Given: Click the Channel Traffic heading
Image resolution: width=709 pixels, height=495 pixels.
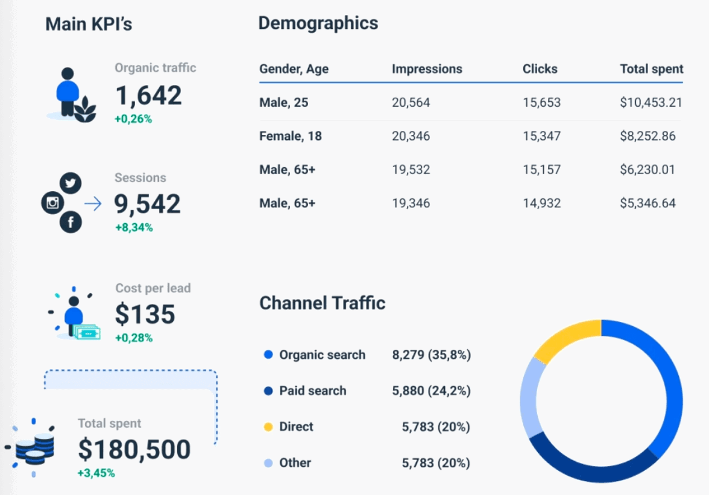Looking at the screenshot, I should coord(322,303).
